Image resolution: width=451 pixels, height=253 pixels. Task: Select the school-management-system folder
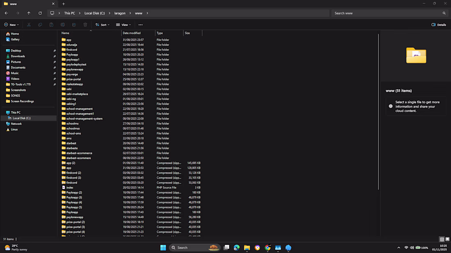84,119
